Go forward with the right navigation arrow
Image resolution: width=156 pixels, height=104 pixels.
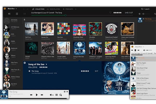[28, 9]
